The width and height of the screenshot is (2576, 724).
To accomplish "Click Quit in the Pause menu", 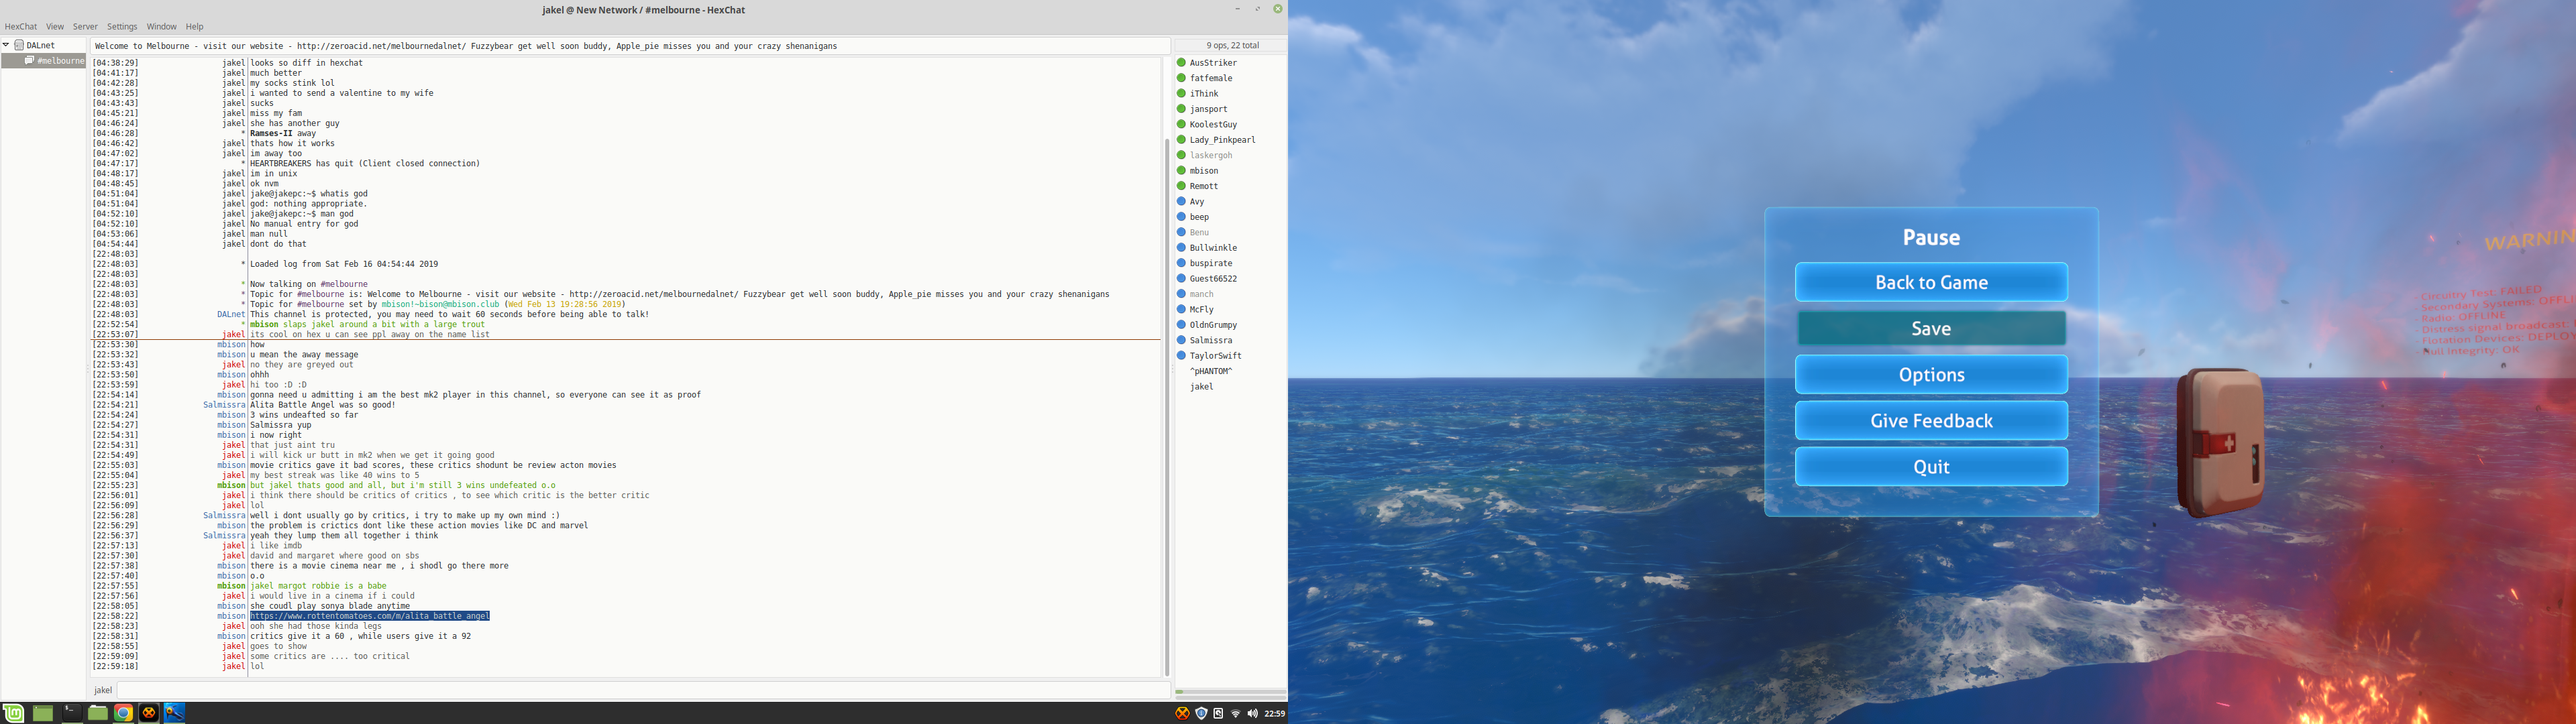I will 1931,467.
